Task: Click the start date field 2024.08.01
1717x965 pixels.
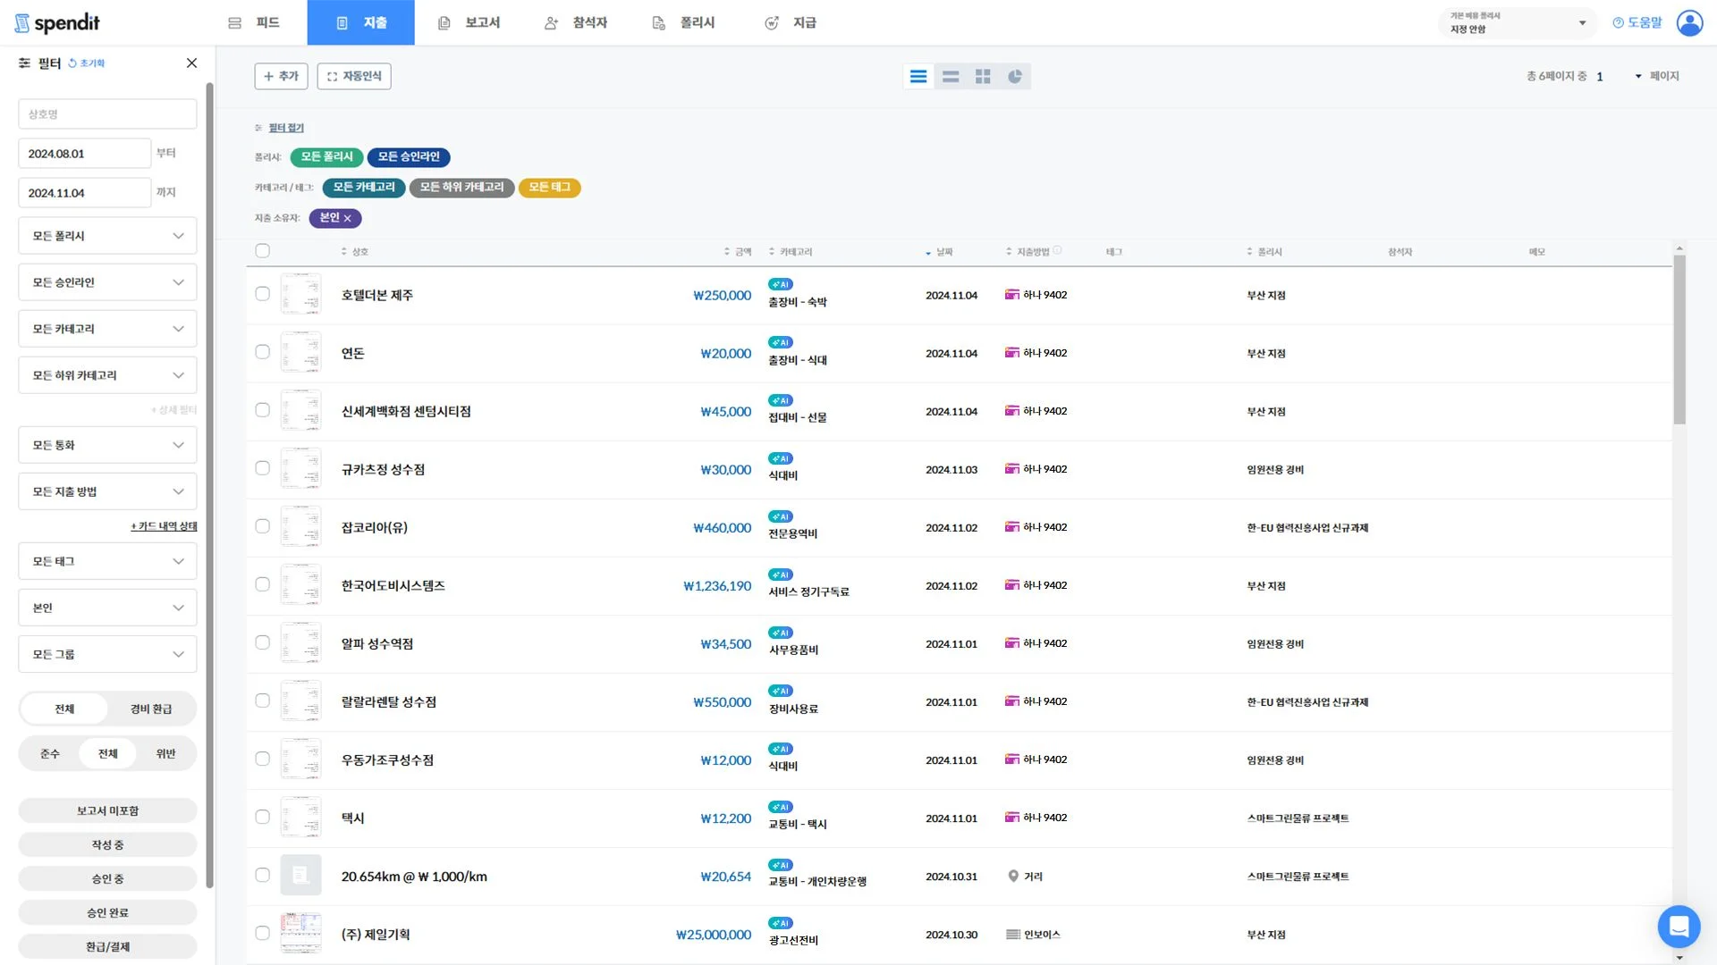Action: click(84, 154)
